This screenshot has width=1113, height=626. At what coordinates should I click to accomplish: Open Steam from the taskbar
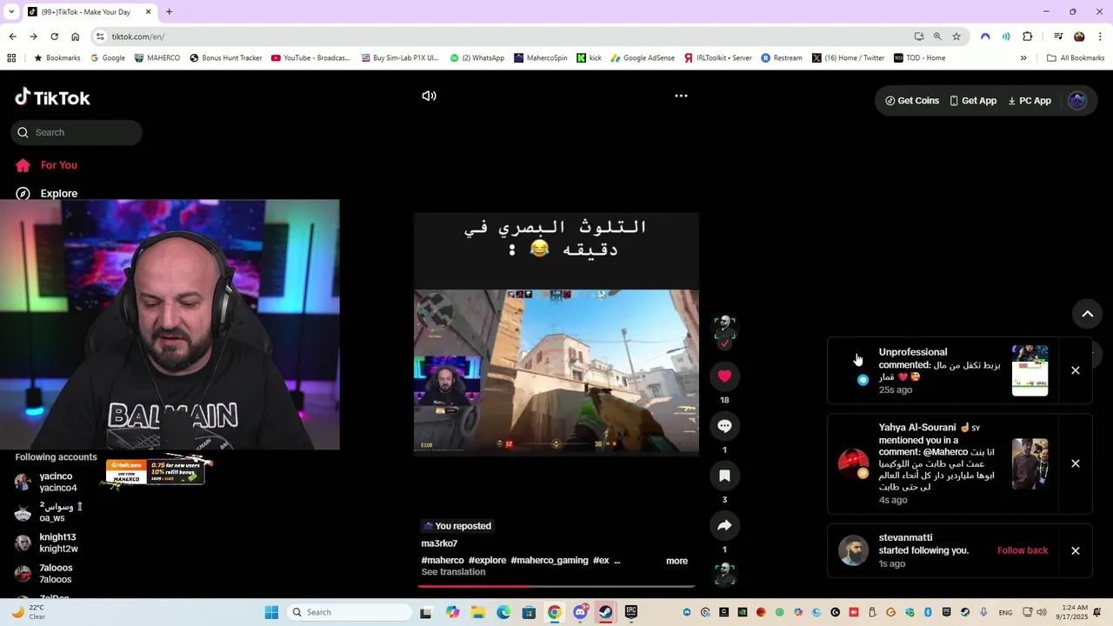(605, 612)
